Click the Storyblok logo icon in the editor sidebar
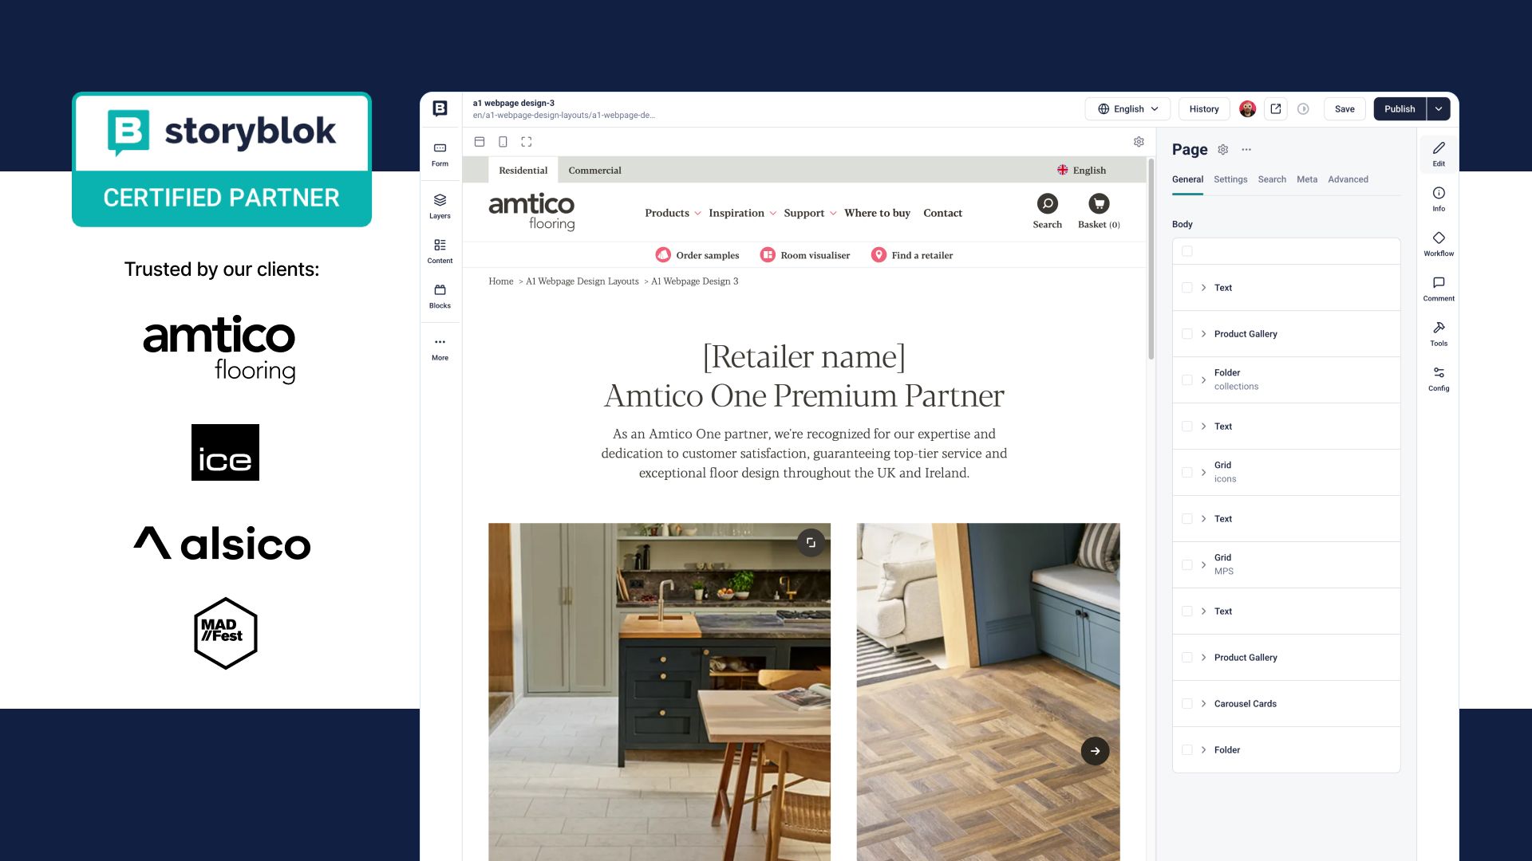 (x=440, y=108)
